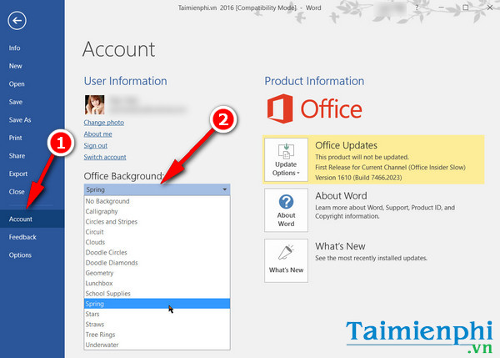Image resolution: width=500 pixels, height=358 pixels.
Task: Click Close in the sidebar
Action: click(32, 192)
